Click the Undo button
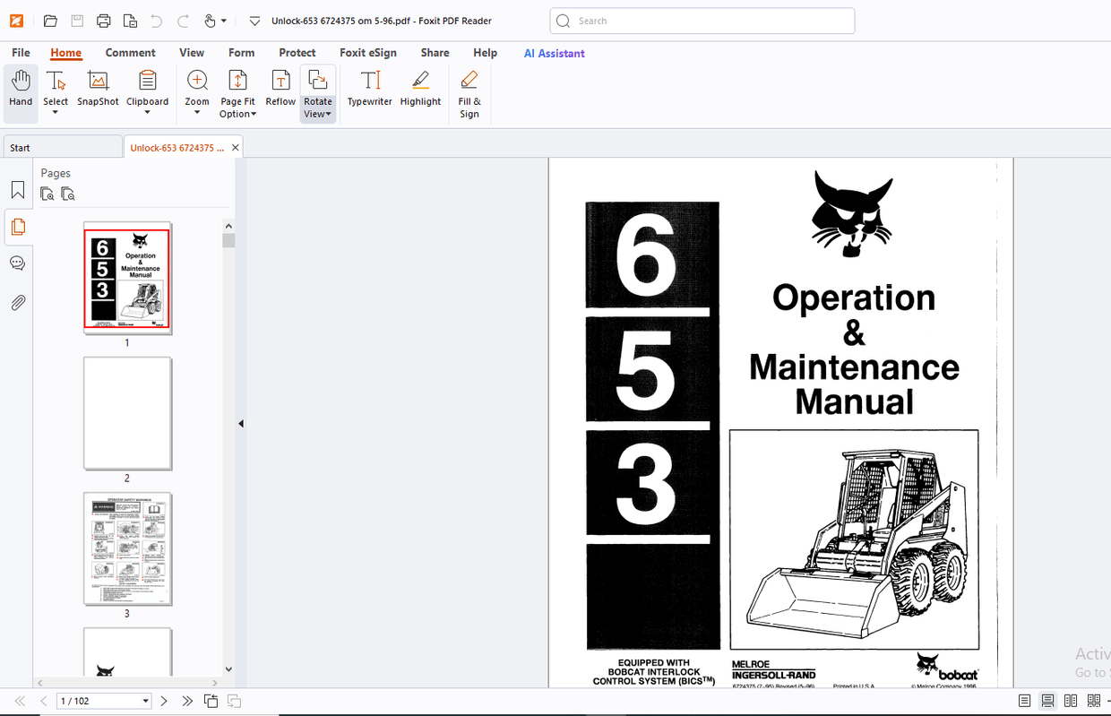The height and width of the screenshot is (716, 1111). coord(156,21)
